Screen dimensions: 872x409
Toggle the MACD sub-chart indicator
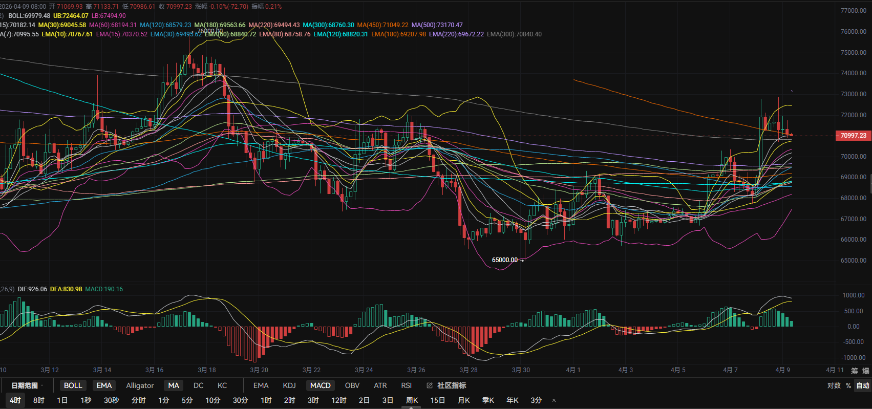pyautogui.click(x=320, y=385)
